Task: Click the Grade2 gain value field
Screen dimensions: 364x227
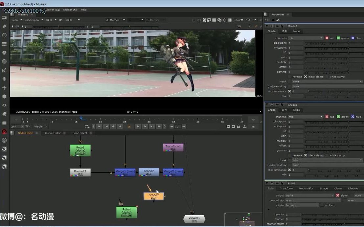Action: [296, 57]
